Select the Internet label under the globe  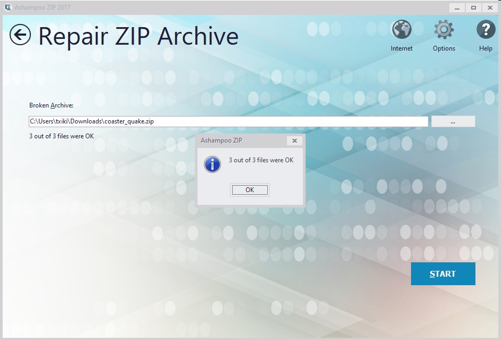coord(401,48)
